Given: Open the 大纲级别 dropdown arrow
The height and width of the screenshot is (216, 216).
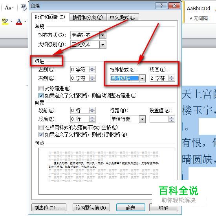Looking at the screenshot, I should [x=103, y=45].
